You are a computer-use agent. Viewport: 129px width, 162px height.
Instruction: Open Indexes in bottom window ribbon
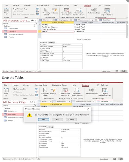(x=53, y=91)
